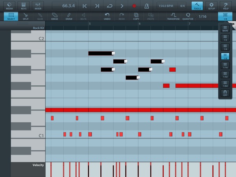Tap the C1 piano key
Viewport: 236px width, 177px height.
(28, 134)
